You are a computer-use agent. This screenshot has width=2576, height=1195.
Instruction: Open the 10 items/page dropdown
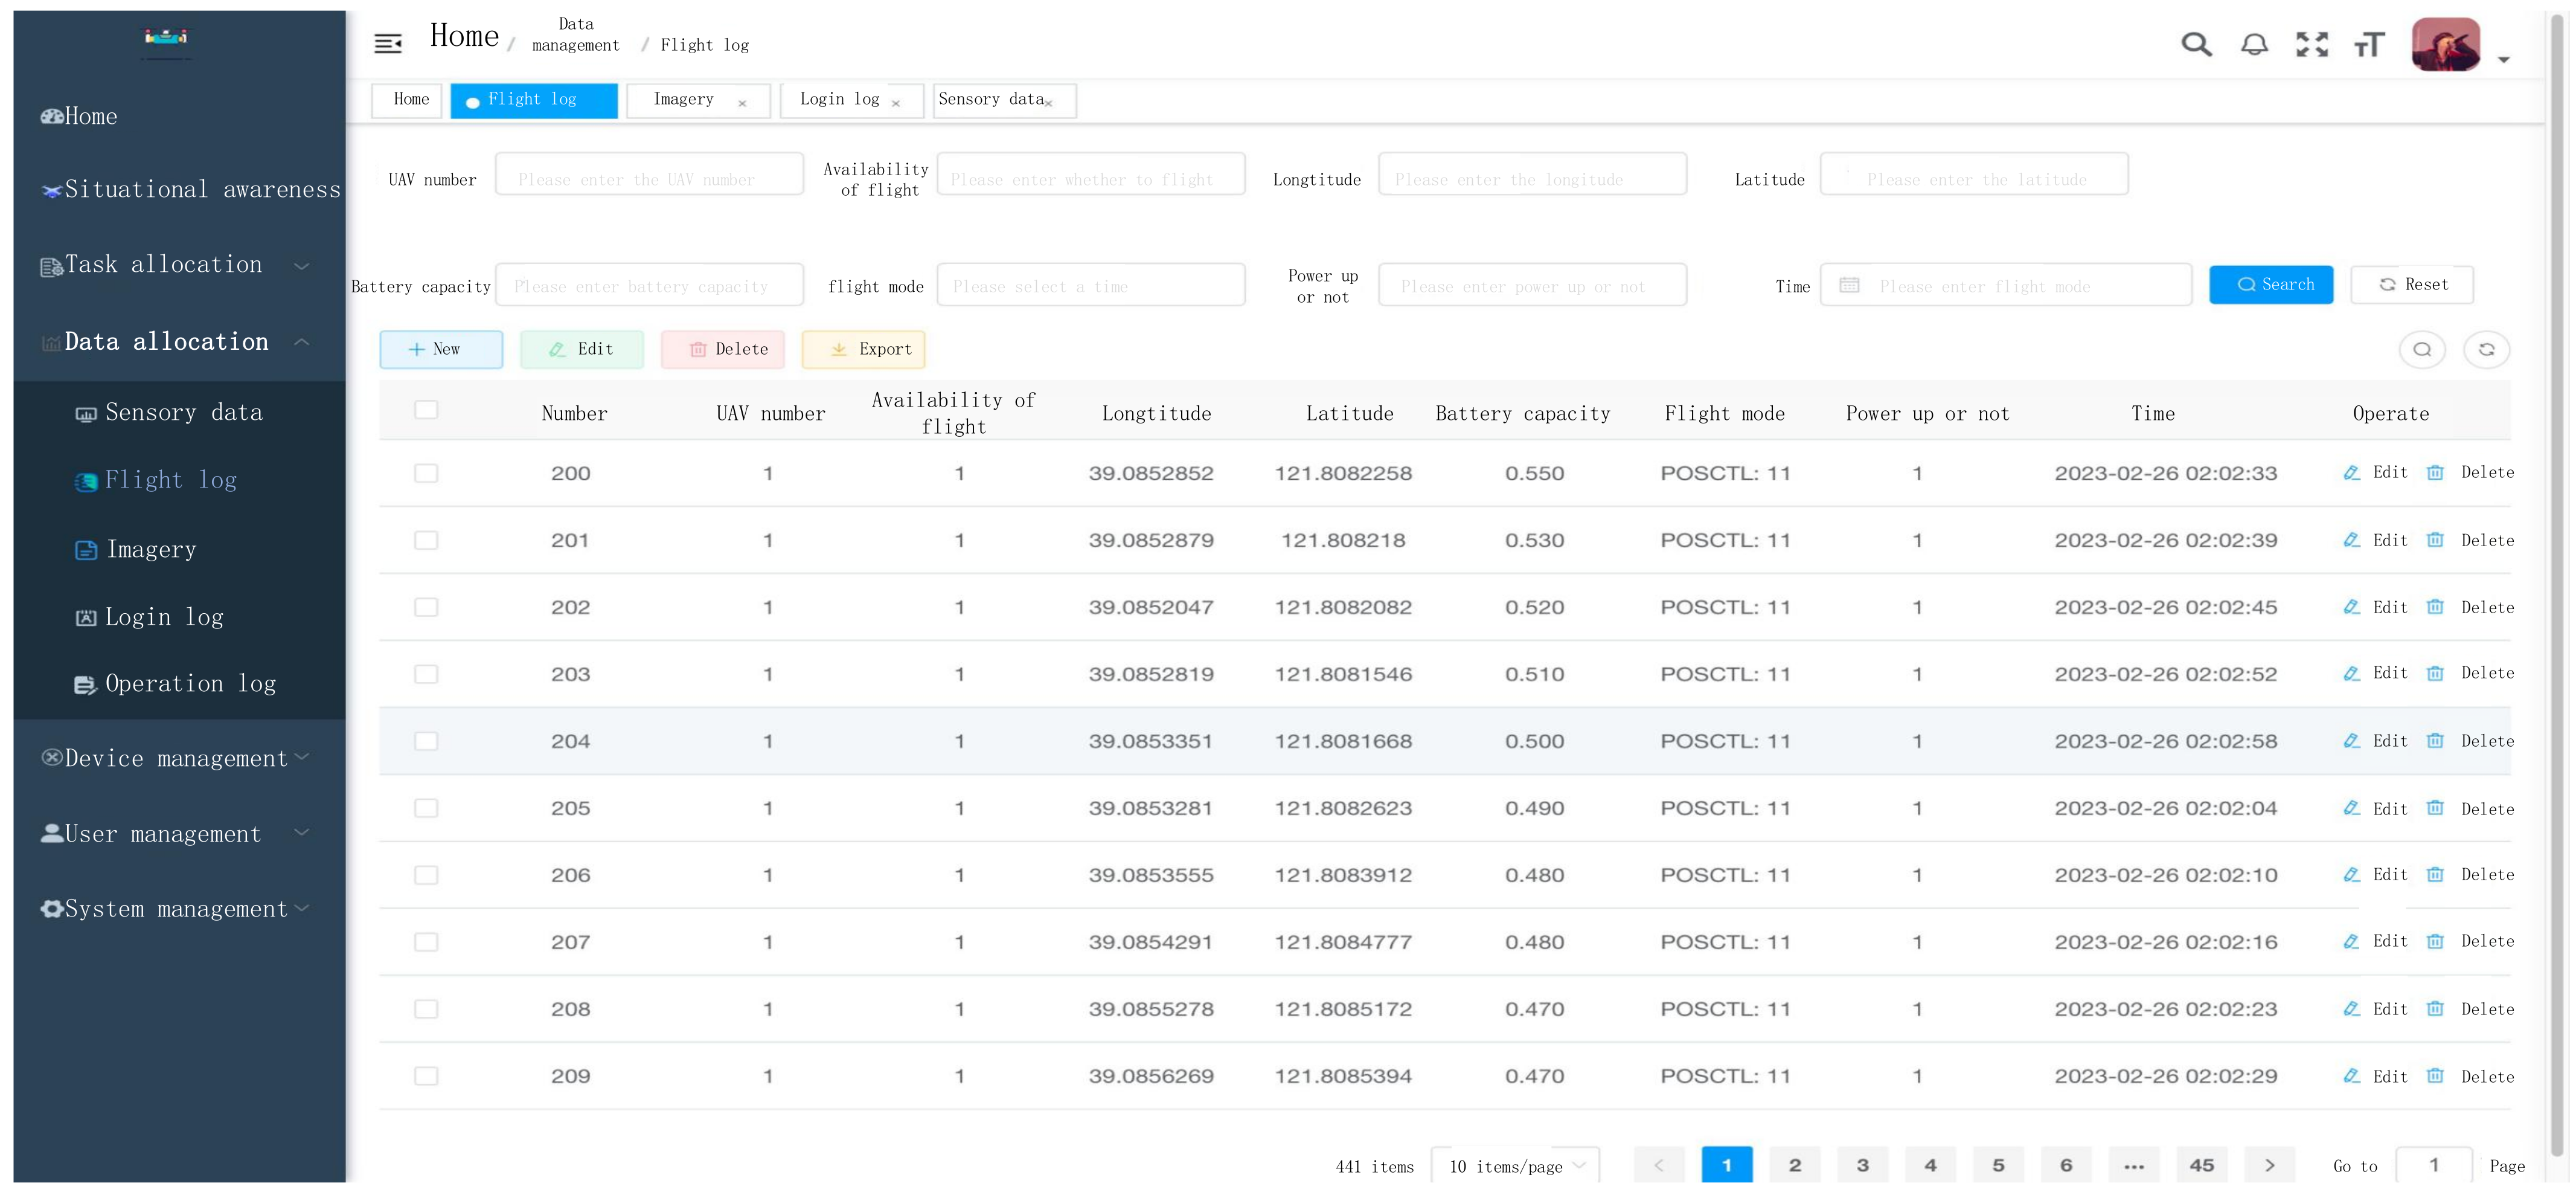point(1515,1166)
